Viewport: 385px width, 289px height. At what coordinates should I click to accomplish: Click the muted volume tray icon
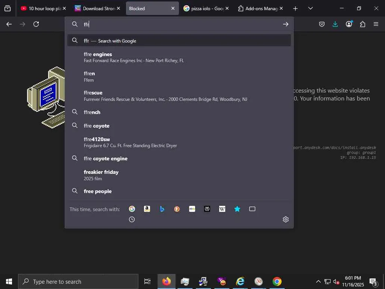pos(336,281)
